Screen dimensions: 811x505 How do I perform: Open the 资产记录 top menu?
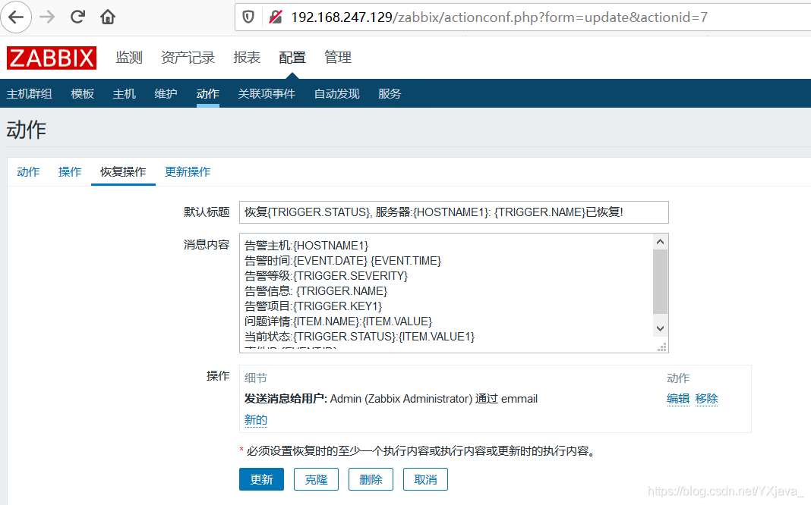pyautogui.click(x=188, y=58)
